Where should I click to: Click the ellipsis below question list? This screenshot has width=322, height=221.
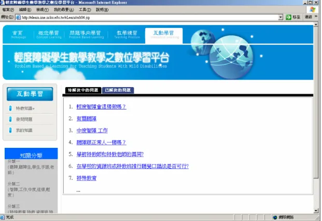(x=78, y=191)
